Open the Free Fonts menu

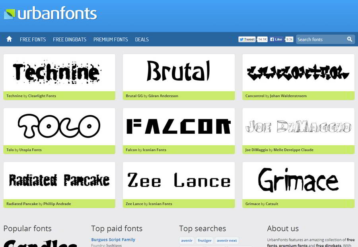(33, 39)
